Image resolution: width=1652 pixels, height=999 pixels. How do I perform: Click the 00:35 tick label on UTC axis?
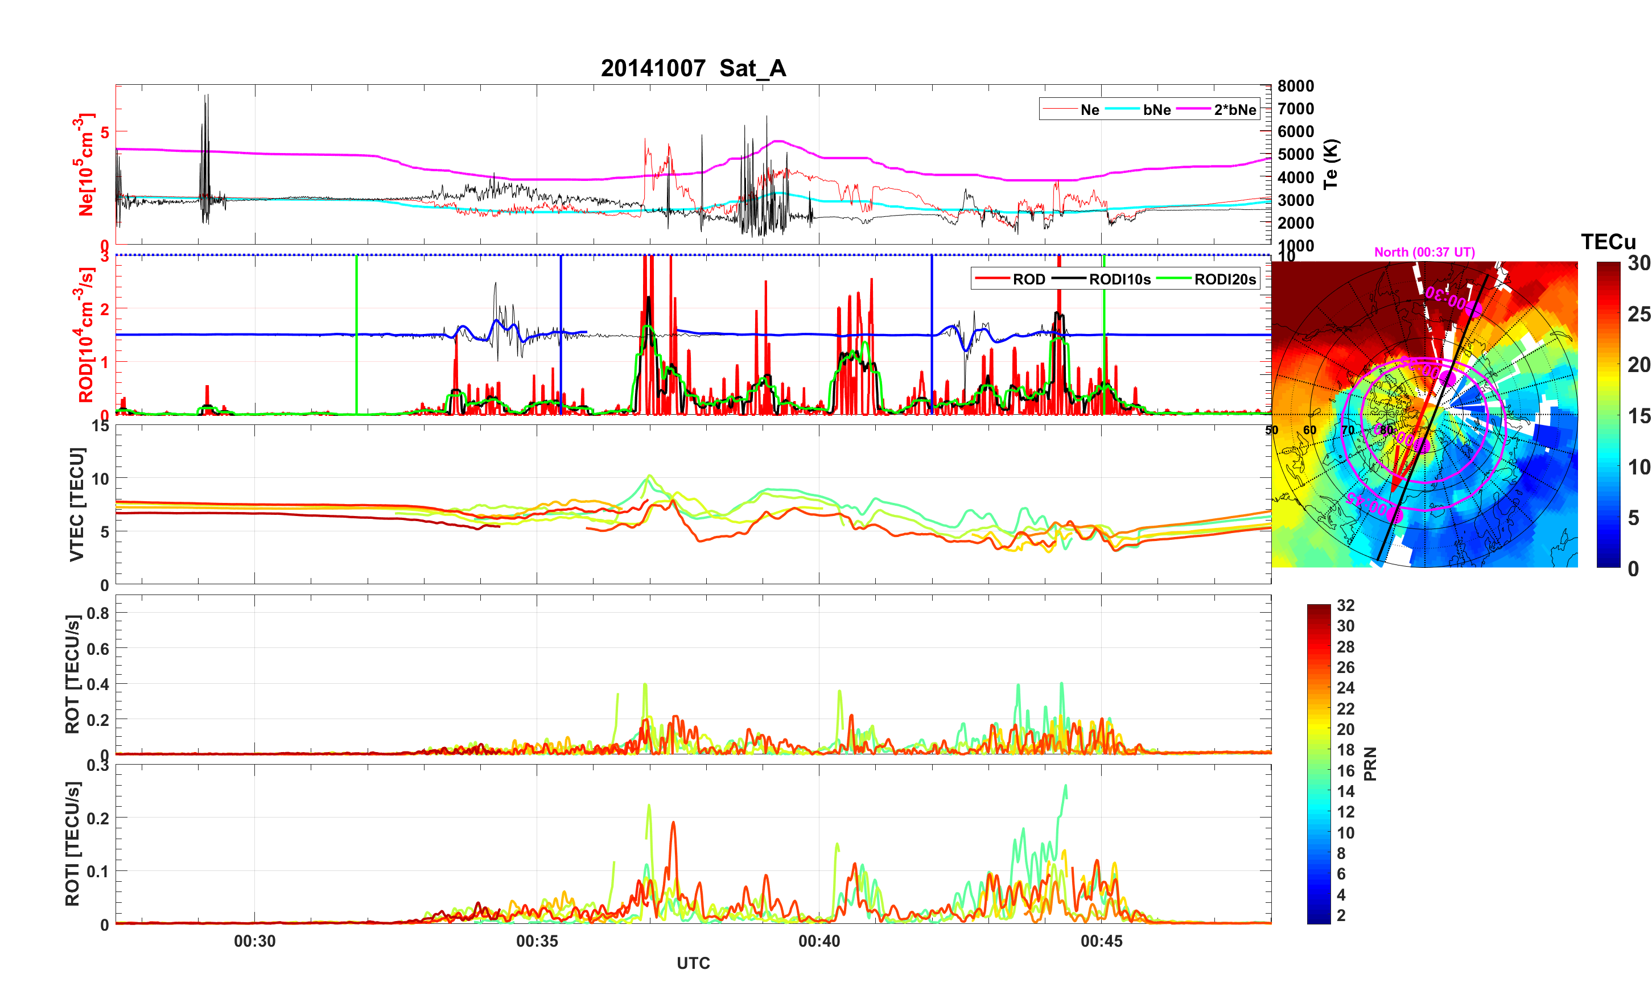click(x=537, y=942)
